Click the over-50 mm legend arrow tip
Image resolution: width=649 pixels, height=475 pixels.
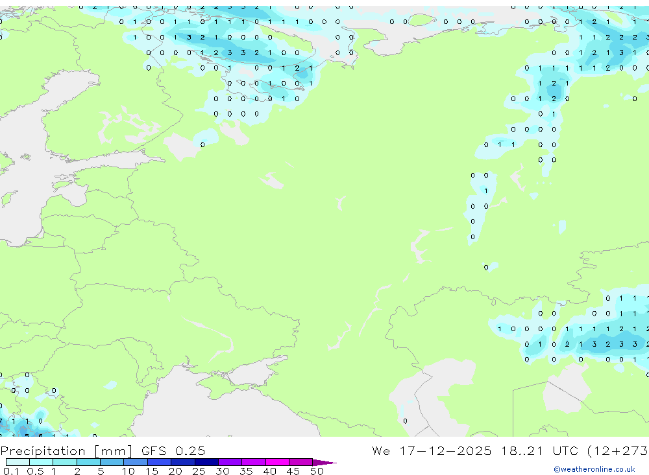pyautogui.click(x=325, y=462)
